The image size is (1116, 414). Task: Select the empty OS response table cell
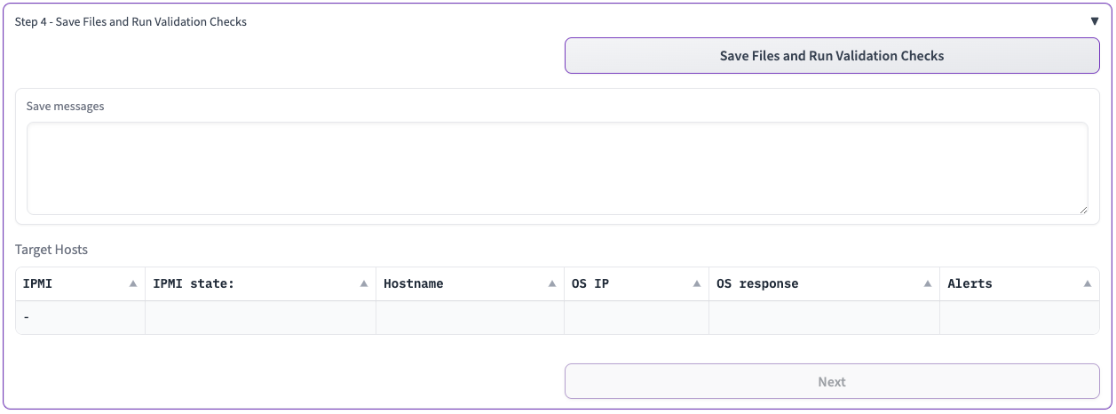coord(823,317)
